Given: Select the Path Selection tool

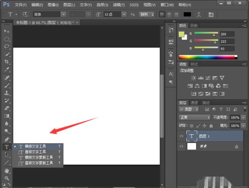Looking at the screenshot, I should 6,155.
